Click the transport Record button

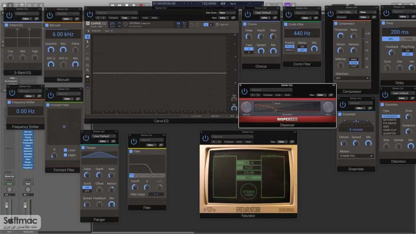coord(141,5)
